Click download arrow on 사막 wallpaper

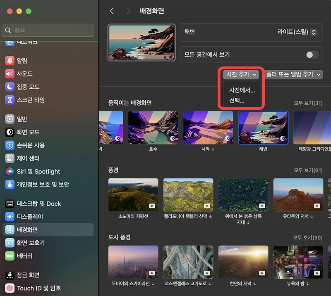(213, 149)
